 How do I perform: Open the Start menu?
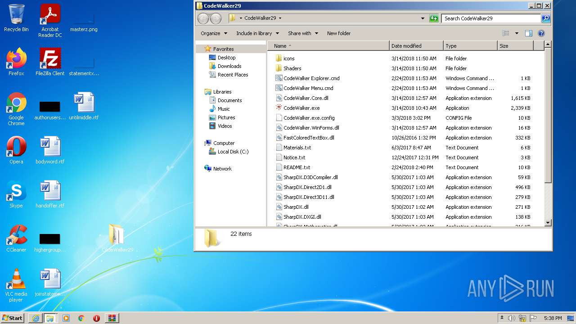coord(12,318)
